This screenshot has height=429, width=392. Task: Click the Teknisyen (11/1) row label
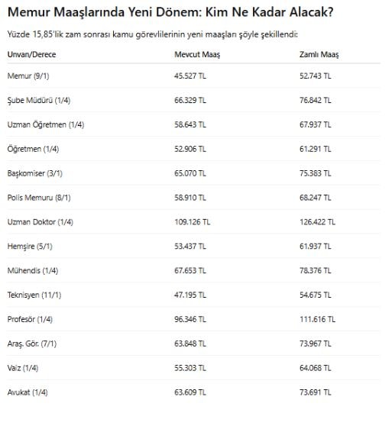34,295
